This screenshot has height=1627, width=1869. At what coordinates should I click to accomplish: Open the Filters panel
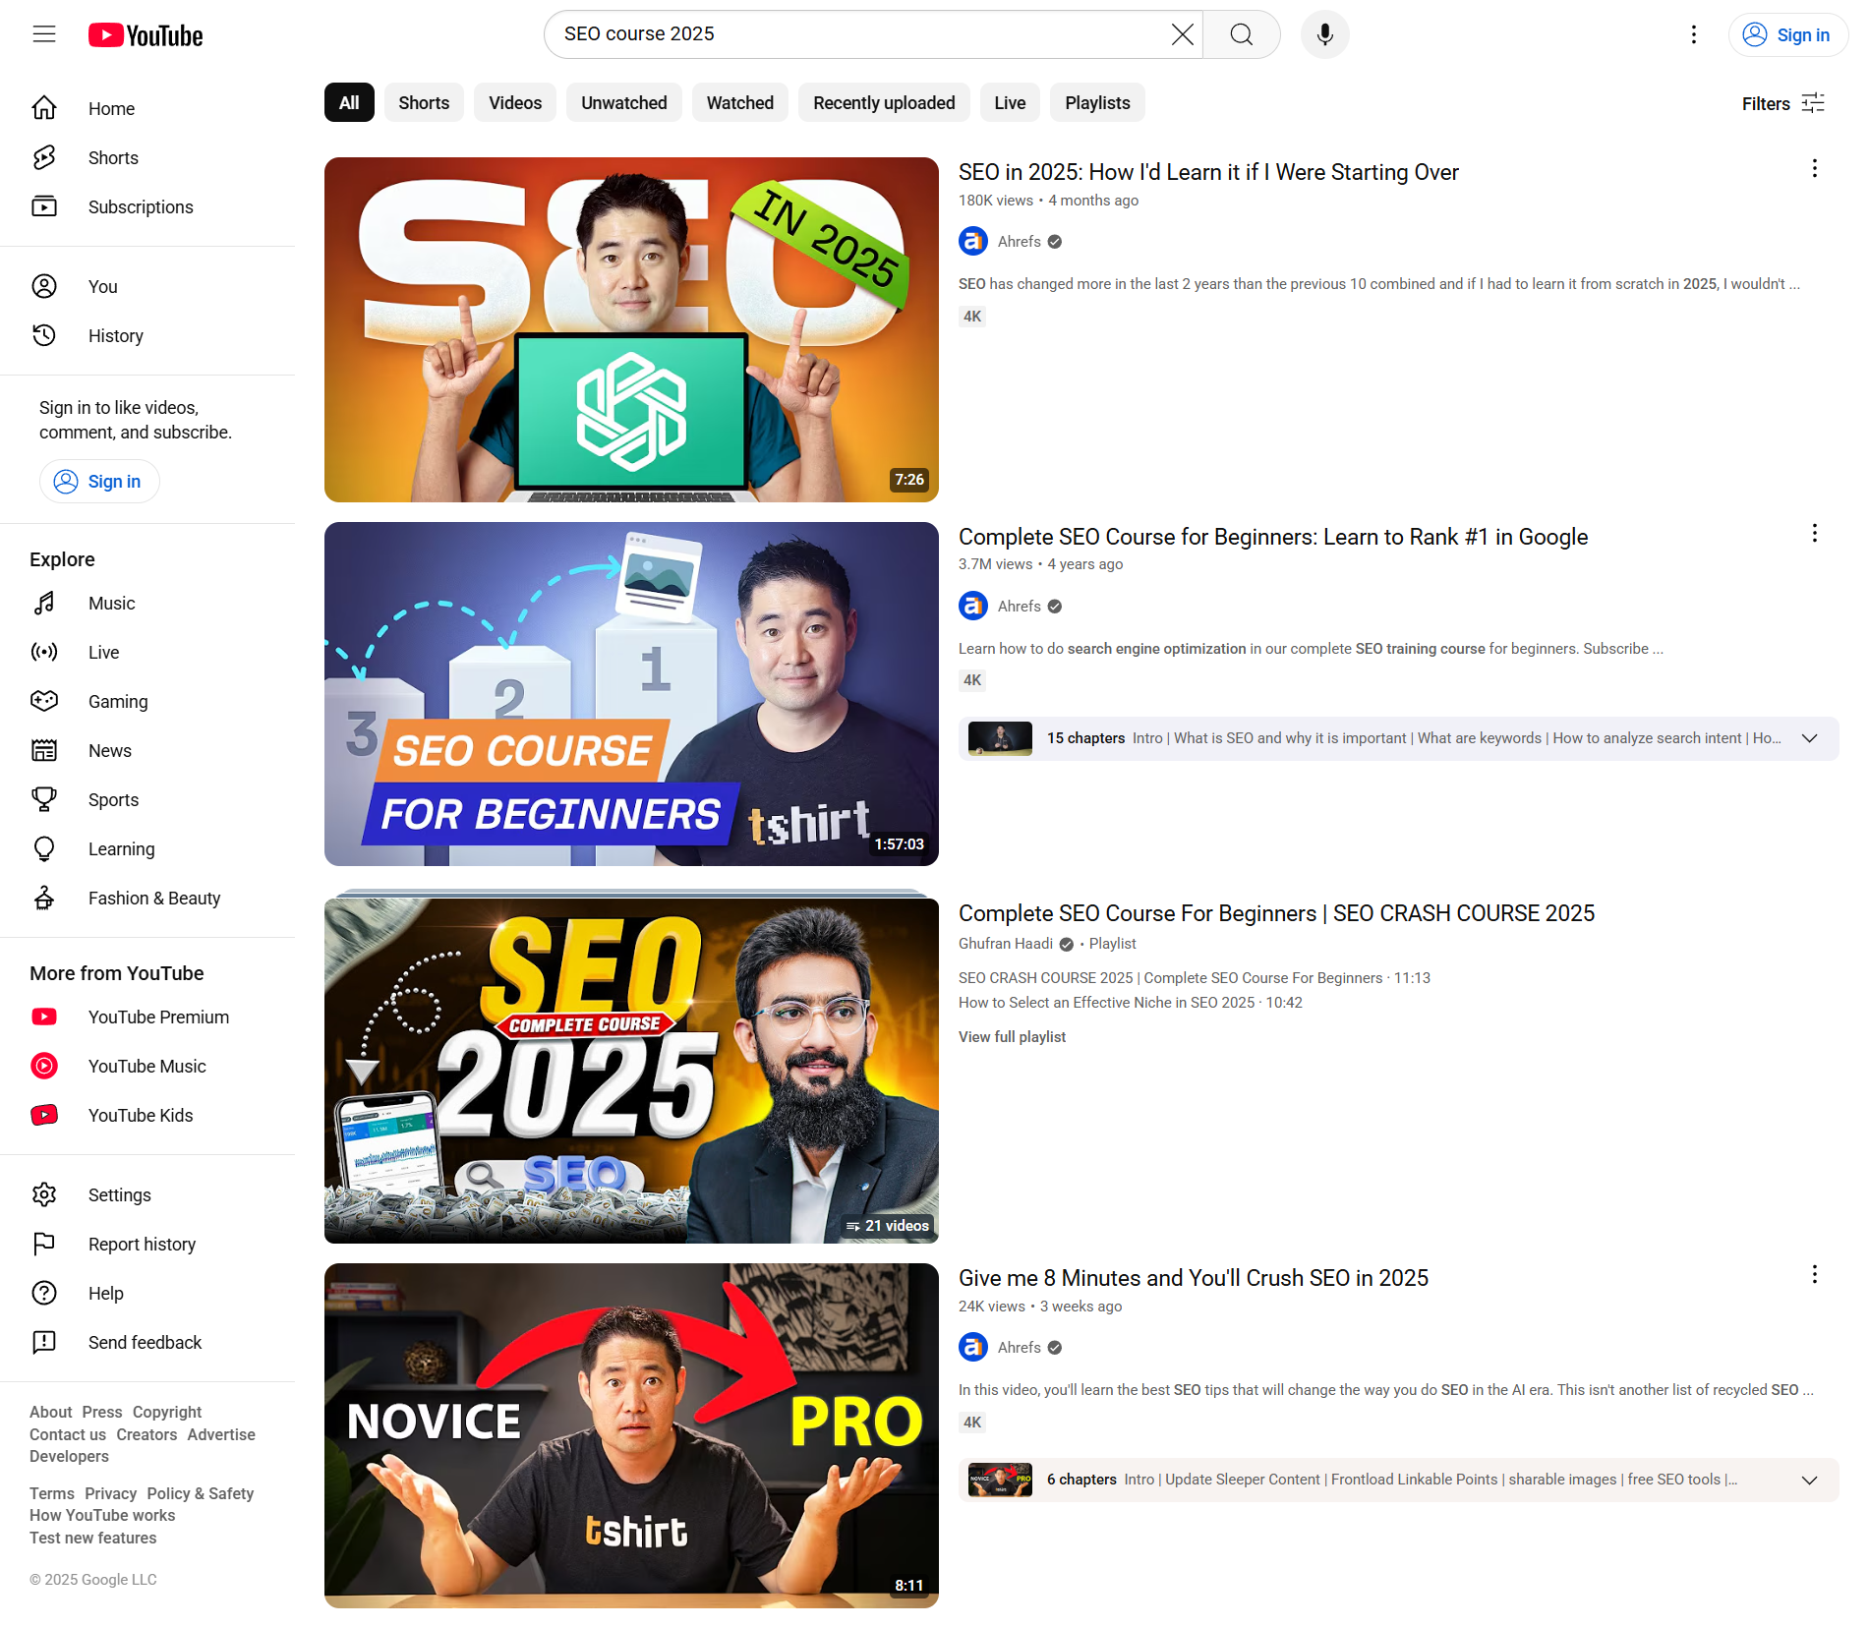(x=1781, y=102)
